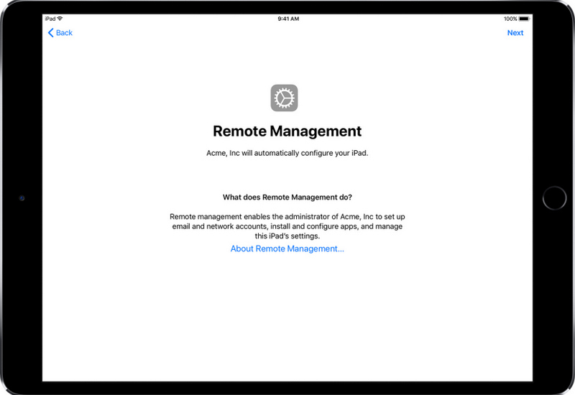575x395 pixels.
Task: Go back with the Back button
Action: [60, 32]
